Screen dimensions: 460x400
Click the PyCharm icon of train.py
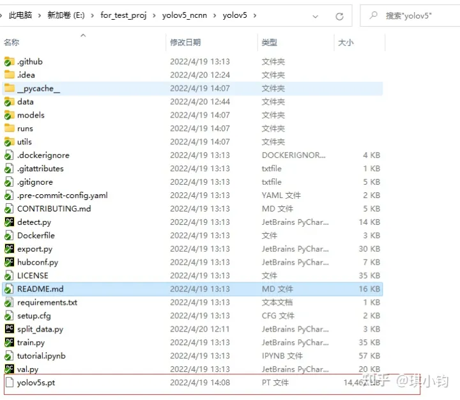click(x=10, y=342)
